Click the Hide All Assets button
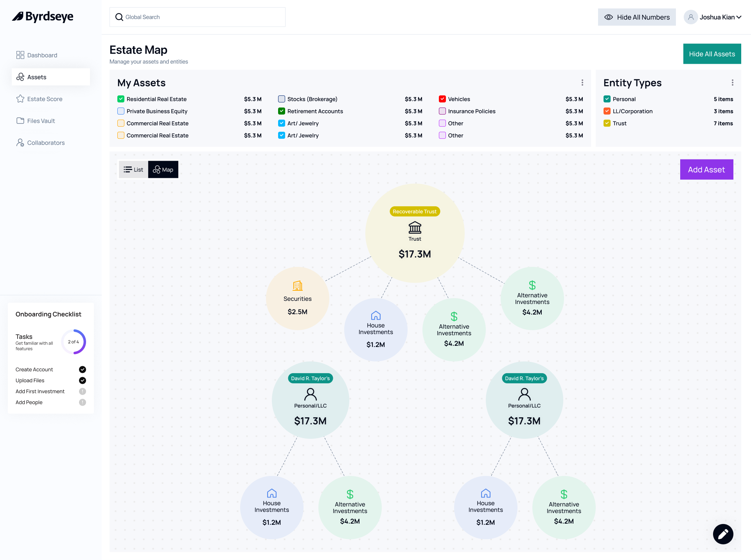751x560 pixels. click(x=712, y=54)
